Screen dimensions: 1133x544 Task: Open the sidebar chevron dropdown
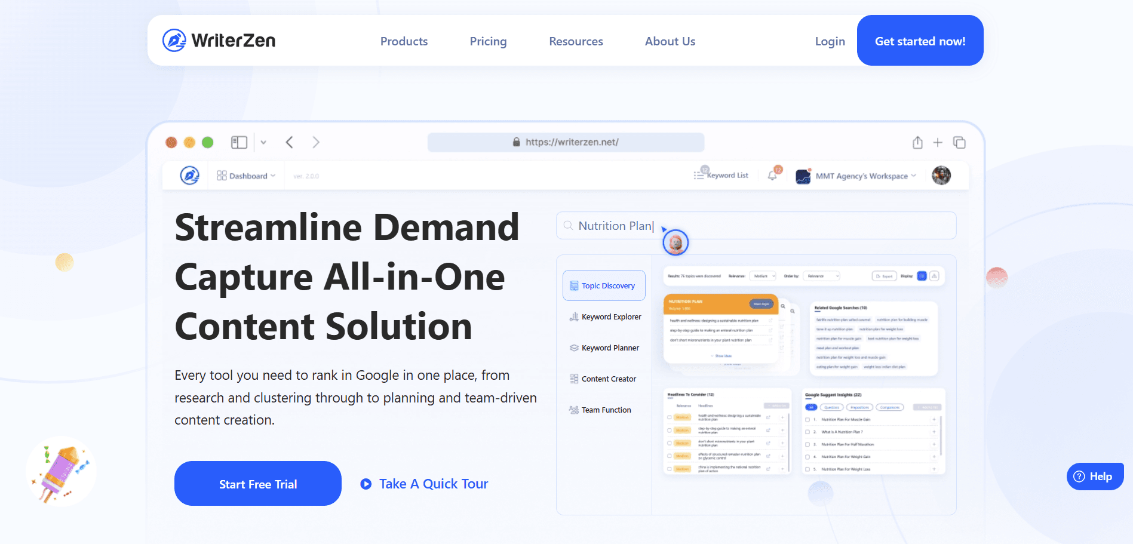click(263, 142)
